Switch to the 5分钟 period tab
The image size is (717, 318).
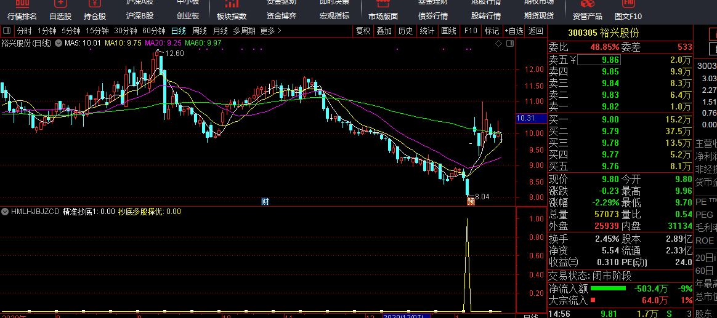(x=71, y=31)
